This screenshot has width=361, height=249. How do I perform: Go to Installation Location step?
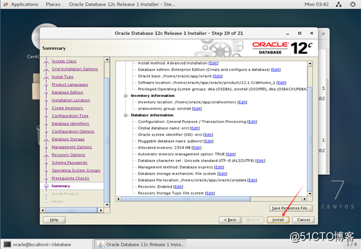pyautogui.click(x=70, y=100)
